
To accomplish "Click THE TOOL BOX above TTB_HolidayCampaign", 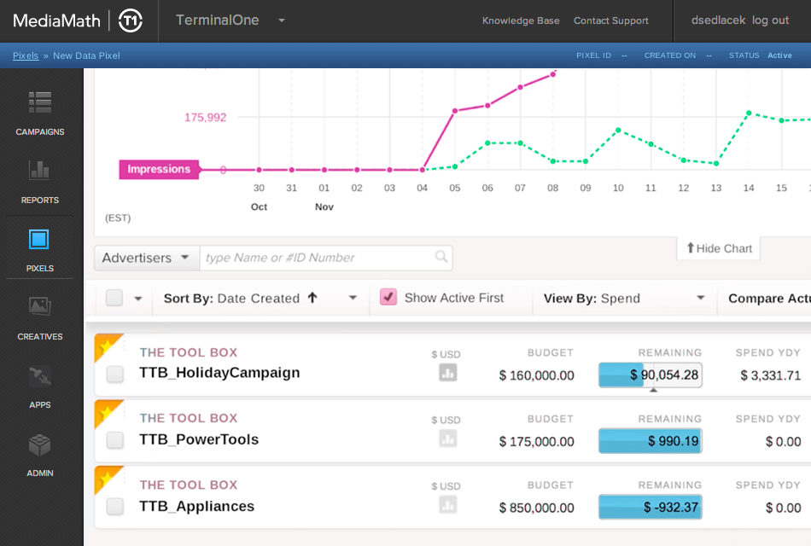I will point(189,352).
